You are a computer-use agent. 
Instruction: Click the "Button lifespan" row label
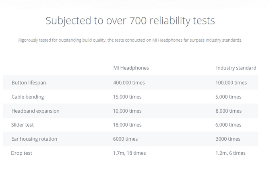coord(29,83)
